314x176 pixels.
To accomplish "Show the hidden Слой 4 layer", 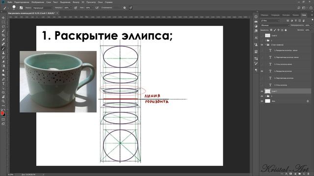I will 262,36.
